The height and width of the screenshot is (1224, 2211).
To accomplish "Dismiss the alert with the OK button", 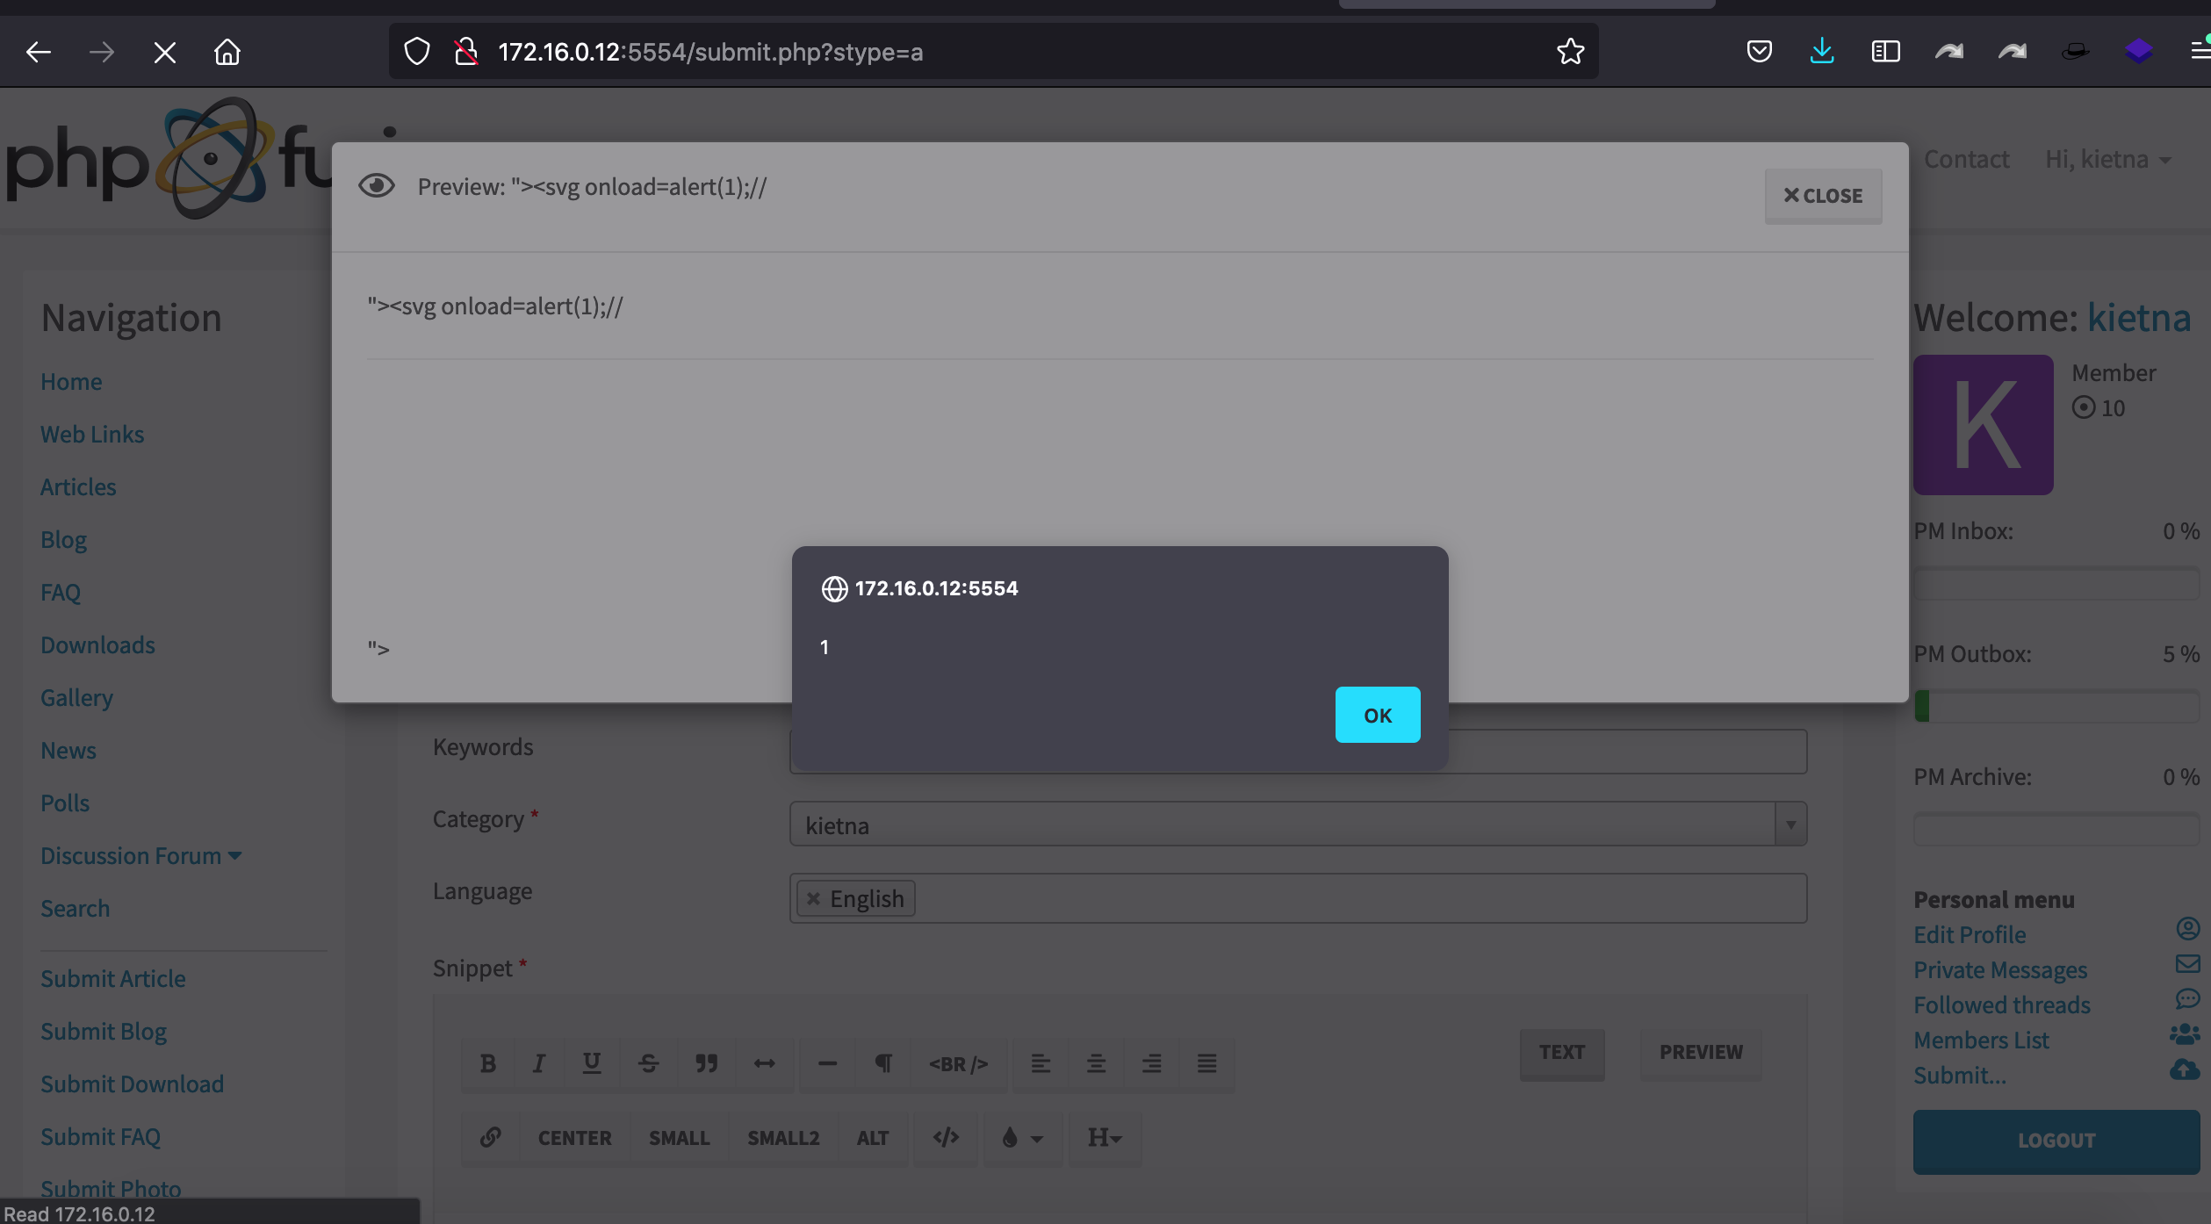I will pos(1377,715).
